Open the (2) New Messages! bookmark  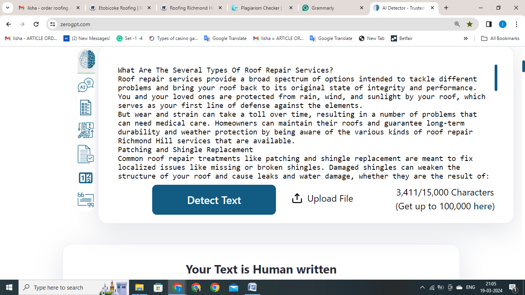(x=87, y=38)
